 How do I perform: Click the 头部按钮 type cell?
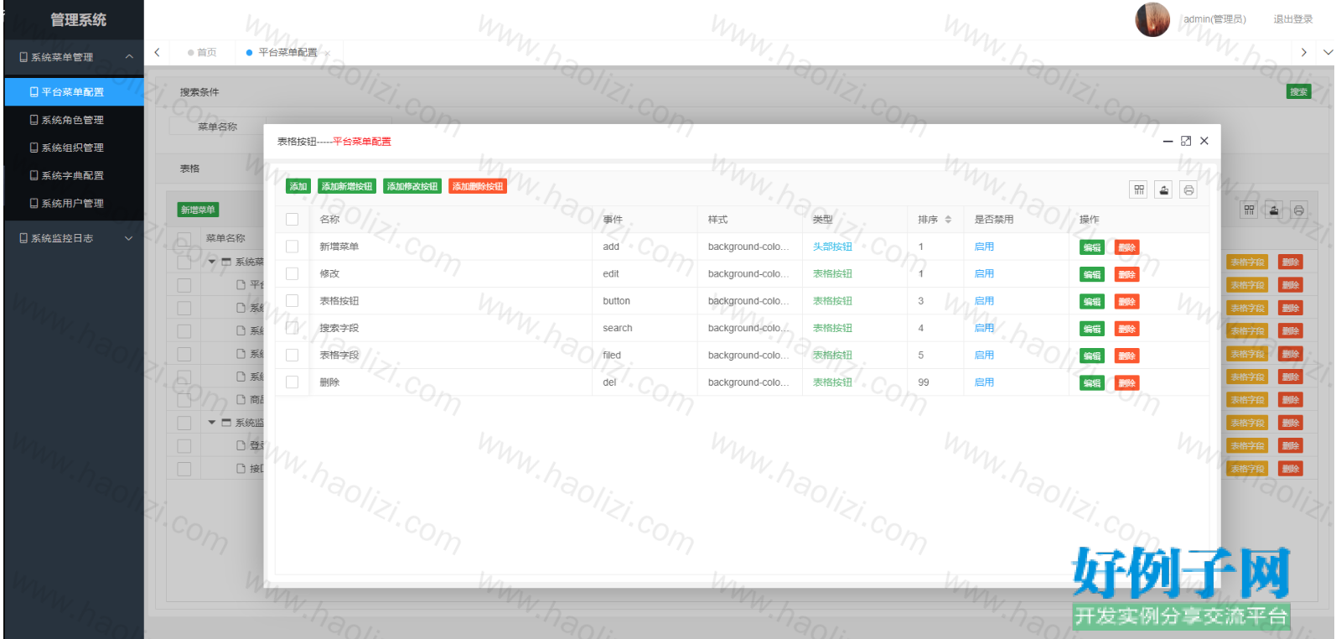click(x=832, y=247)
